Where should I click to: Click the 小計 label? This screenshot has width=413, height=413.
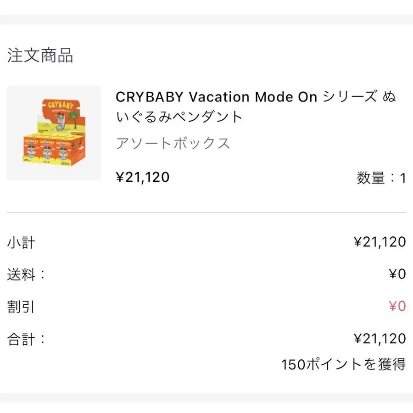click(x=21, y=242)
